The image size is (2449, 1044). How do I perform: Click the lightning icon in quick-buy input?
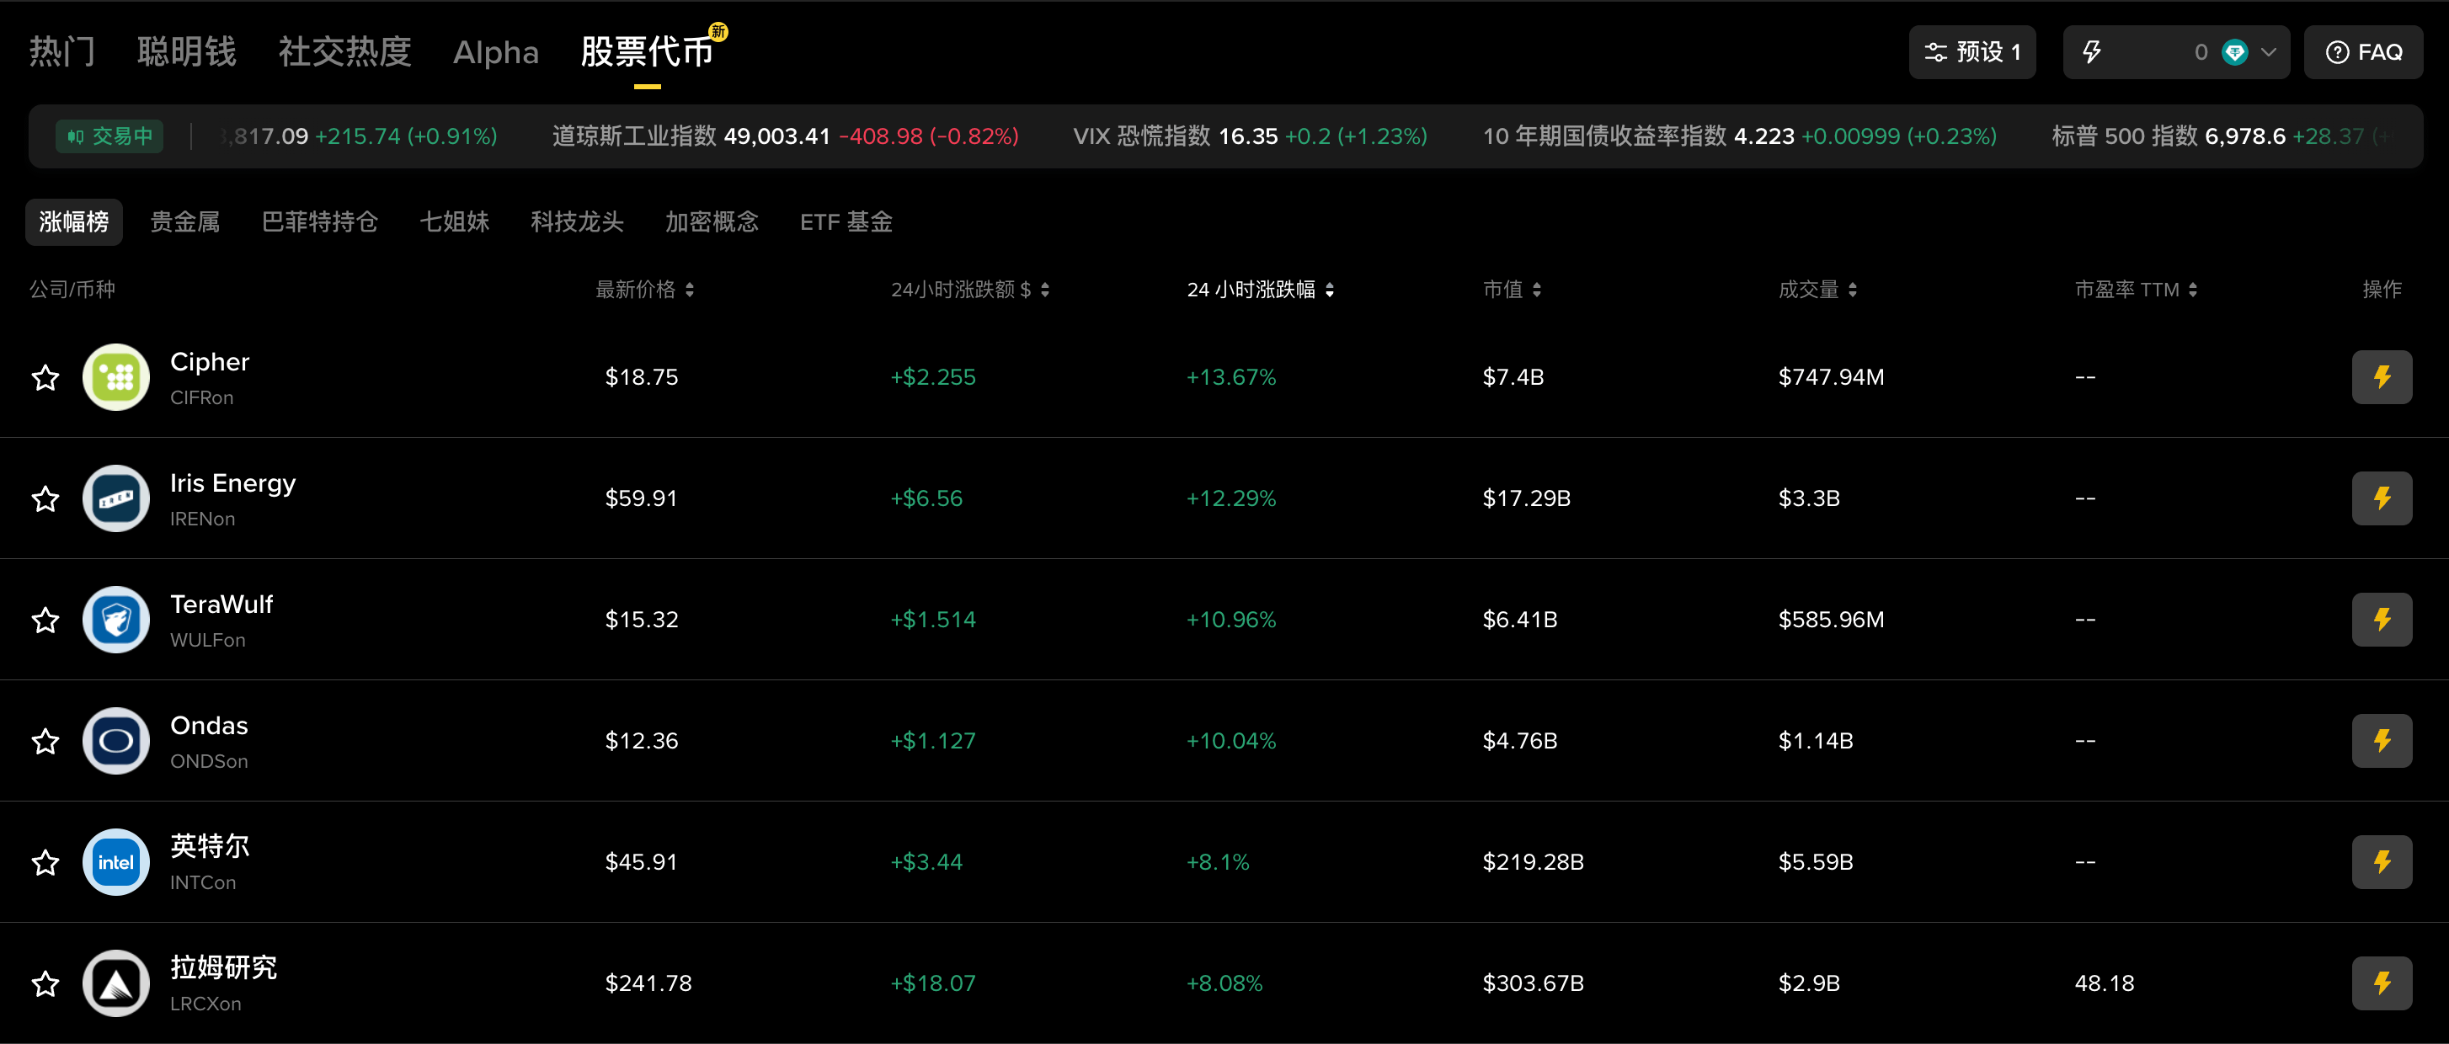coord(2092,52)
